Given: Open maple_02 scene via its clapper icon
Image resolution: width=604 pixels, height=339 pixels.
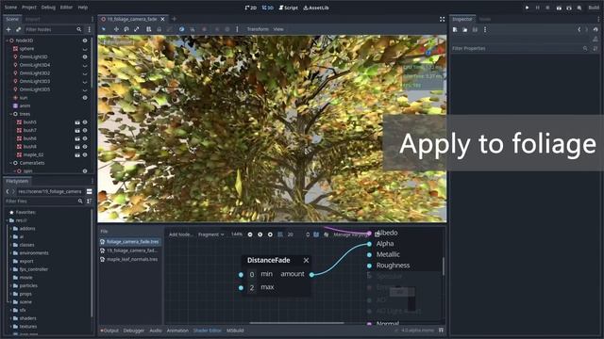Looking at the screenshot, I should coord(77,154).
